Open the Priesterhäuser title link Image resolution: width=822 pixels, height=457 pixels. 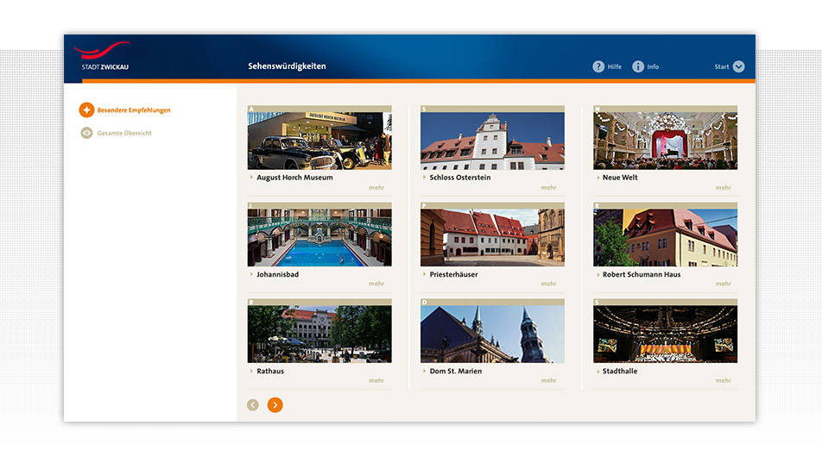tap(453, 274)
